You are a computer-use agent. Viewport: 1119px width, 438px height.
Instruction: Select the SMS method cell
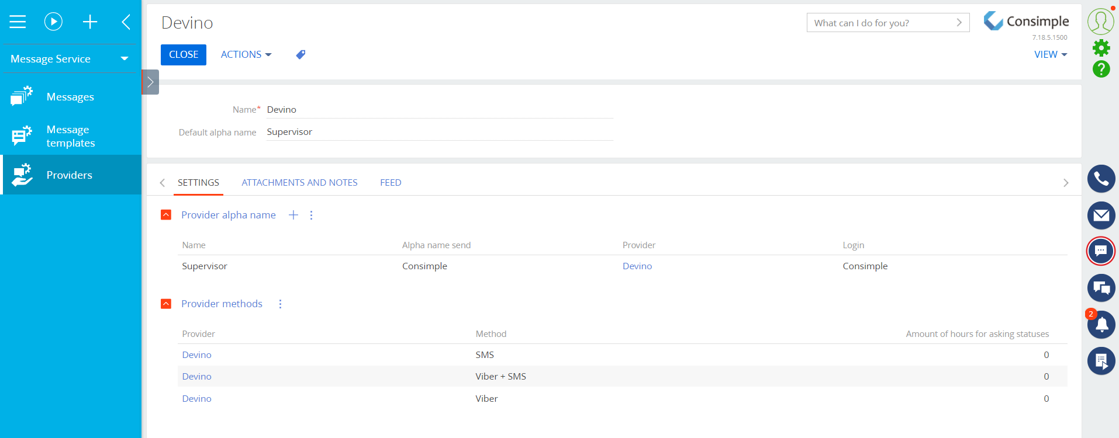coord(485,355)
